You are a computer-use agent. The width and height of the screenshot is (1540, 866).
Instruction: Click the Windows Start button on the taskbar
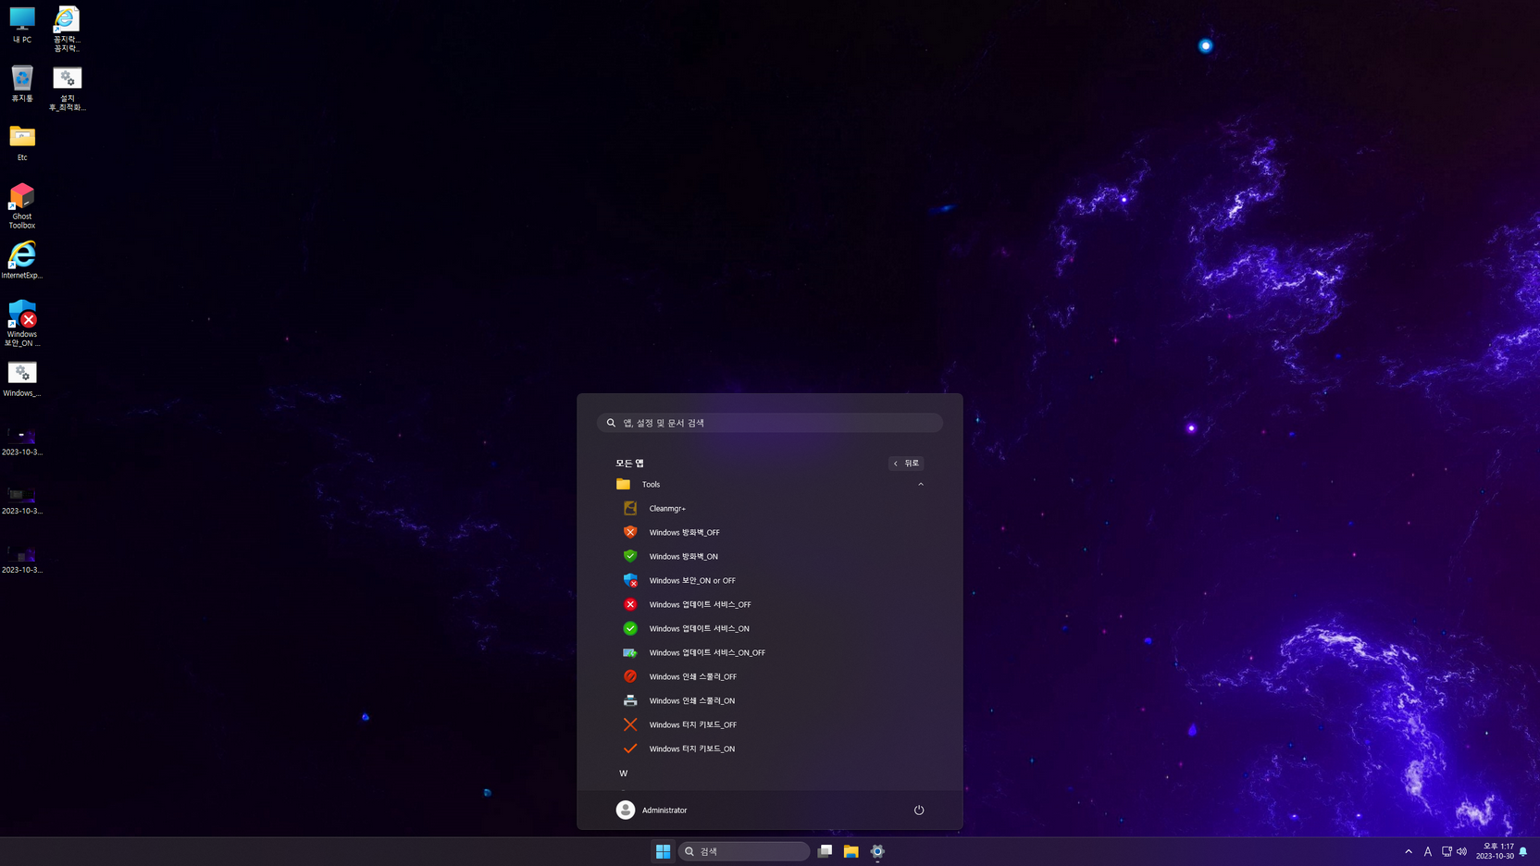[x=663, y=851]
